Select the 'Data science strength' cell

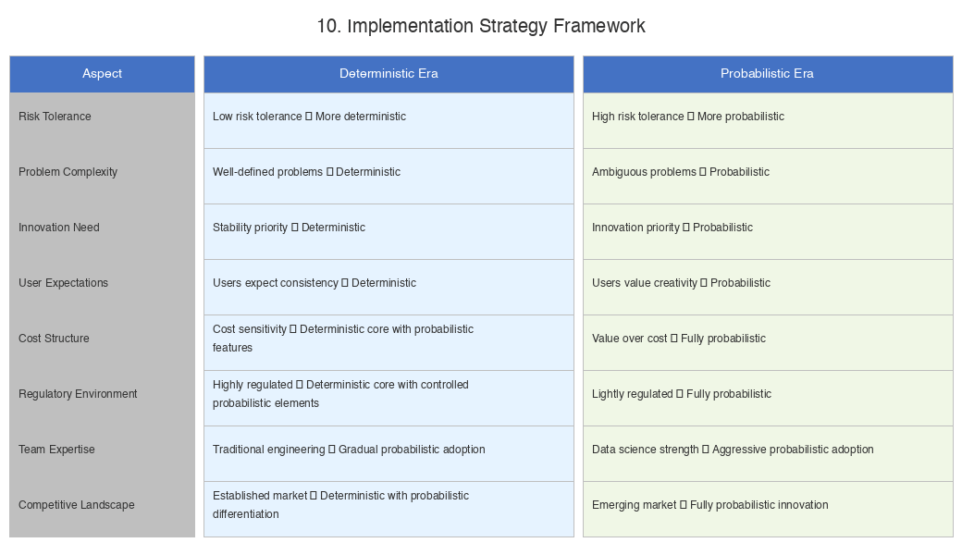coord(768,454)
